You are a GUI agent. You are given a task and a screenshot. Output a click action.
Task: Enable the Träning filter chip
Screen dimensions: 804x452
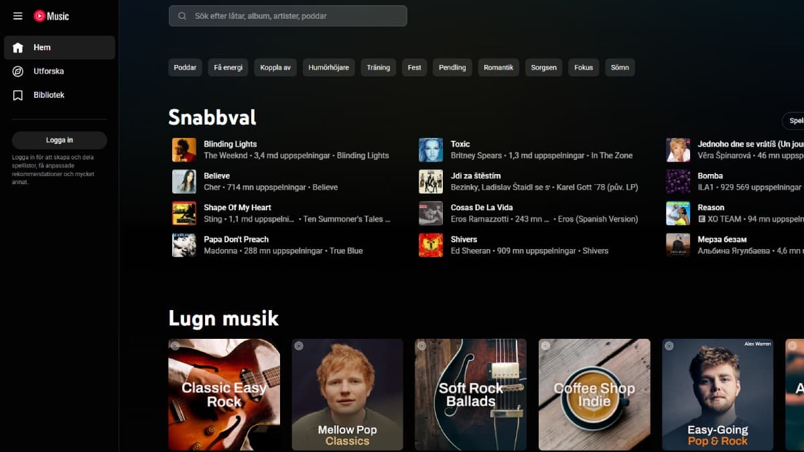378,67
